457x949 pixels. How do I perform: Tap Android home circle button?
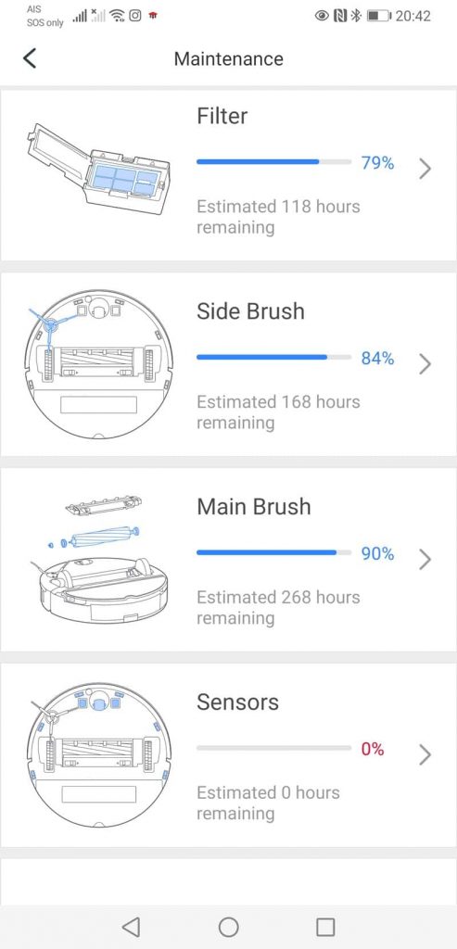[x=228, y=926]
